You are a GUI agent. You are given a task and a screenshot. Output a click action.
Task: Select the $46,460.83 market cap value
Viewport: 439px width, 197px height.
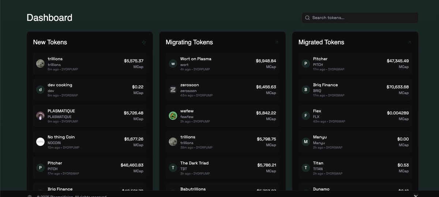pos(132,165)
